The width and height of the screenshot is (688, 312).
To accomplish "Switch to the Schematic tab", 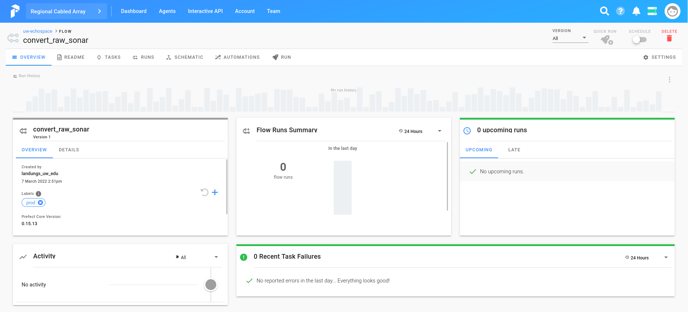I will click(185, 57).
